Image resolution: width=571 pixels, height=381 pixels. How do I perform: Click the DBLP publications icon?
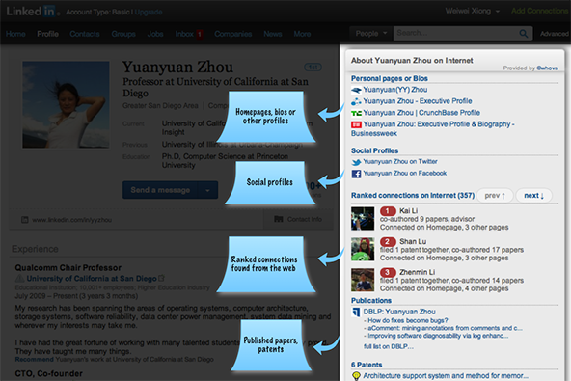[x=356, y=313]
